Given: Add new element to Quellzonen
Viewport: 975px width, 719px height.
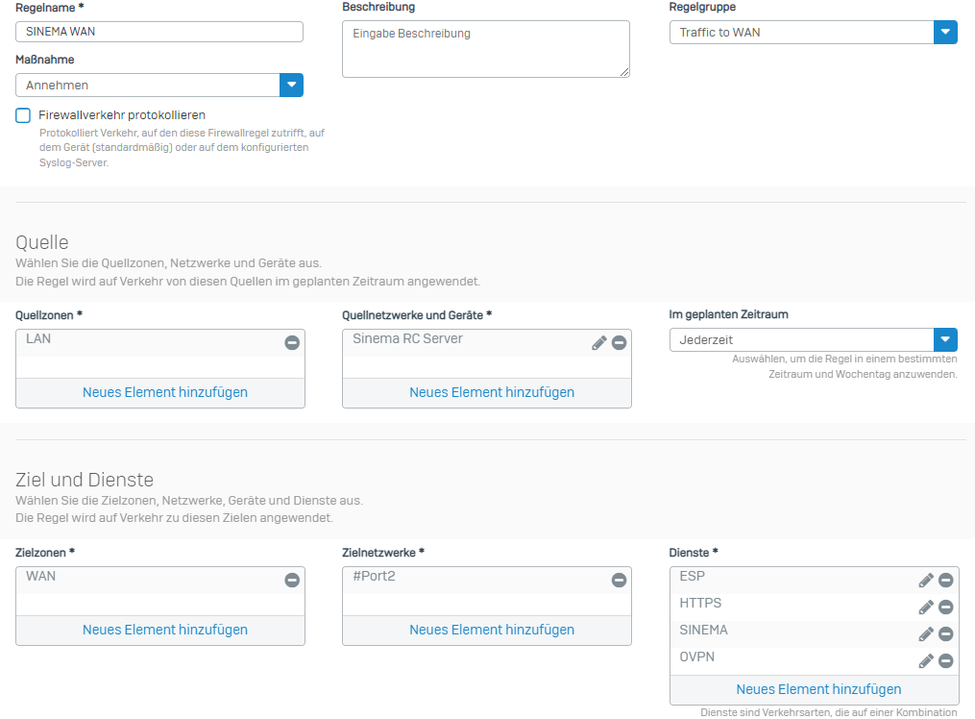Looking at the screenshot, I should click(165, 392).
